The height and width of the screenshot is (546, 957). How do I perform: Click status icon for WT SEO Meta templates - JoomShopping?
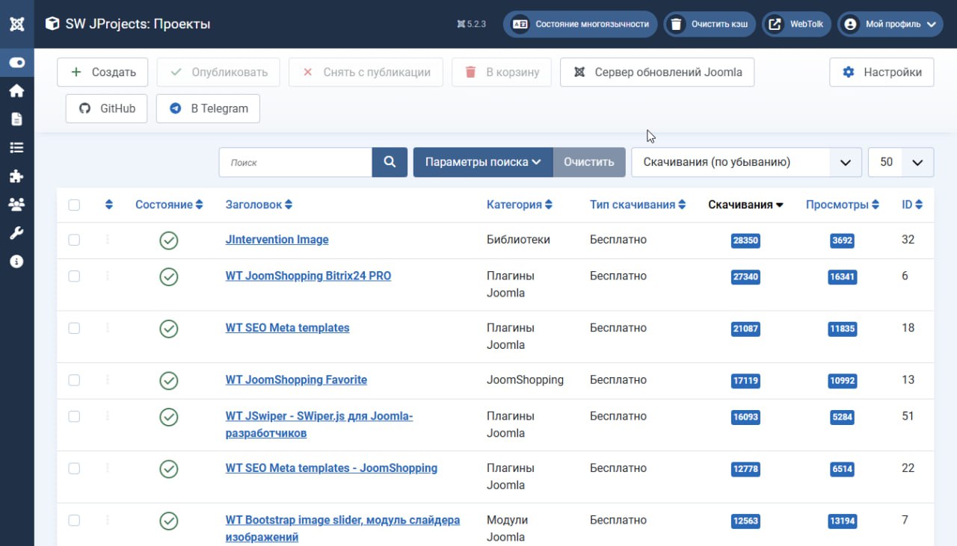[169, 468]
